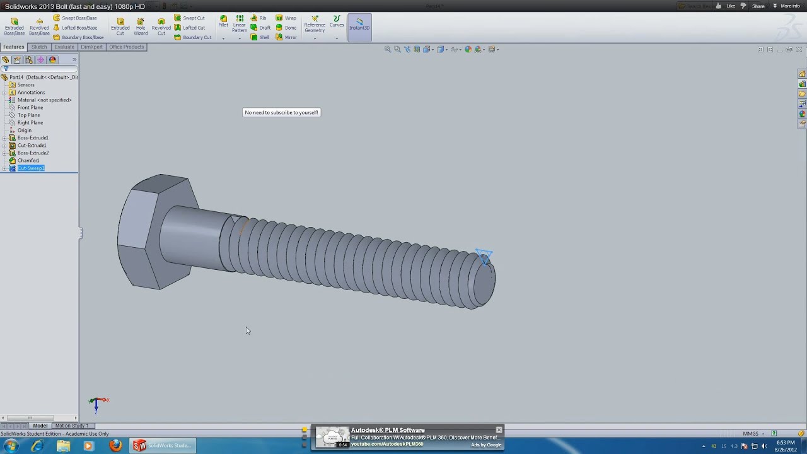807x454 pixels.
Task: Open File Explorer task pane
Action: [x=802, y=94]
